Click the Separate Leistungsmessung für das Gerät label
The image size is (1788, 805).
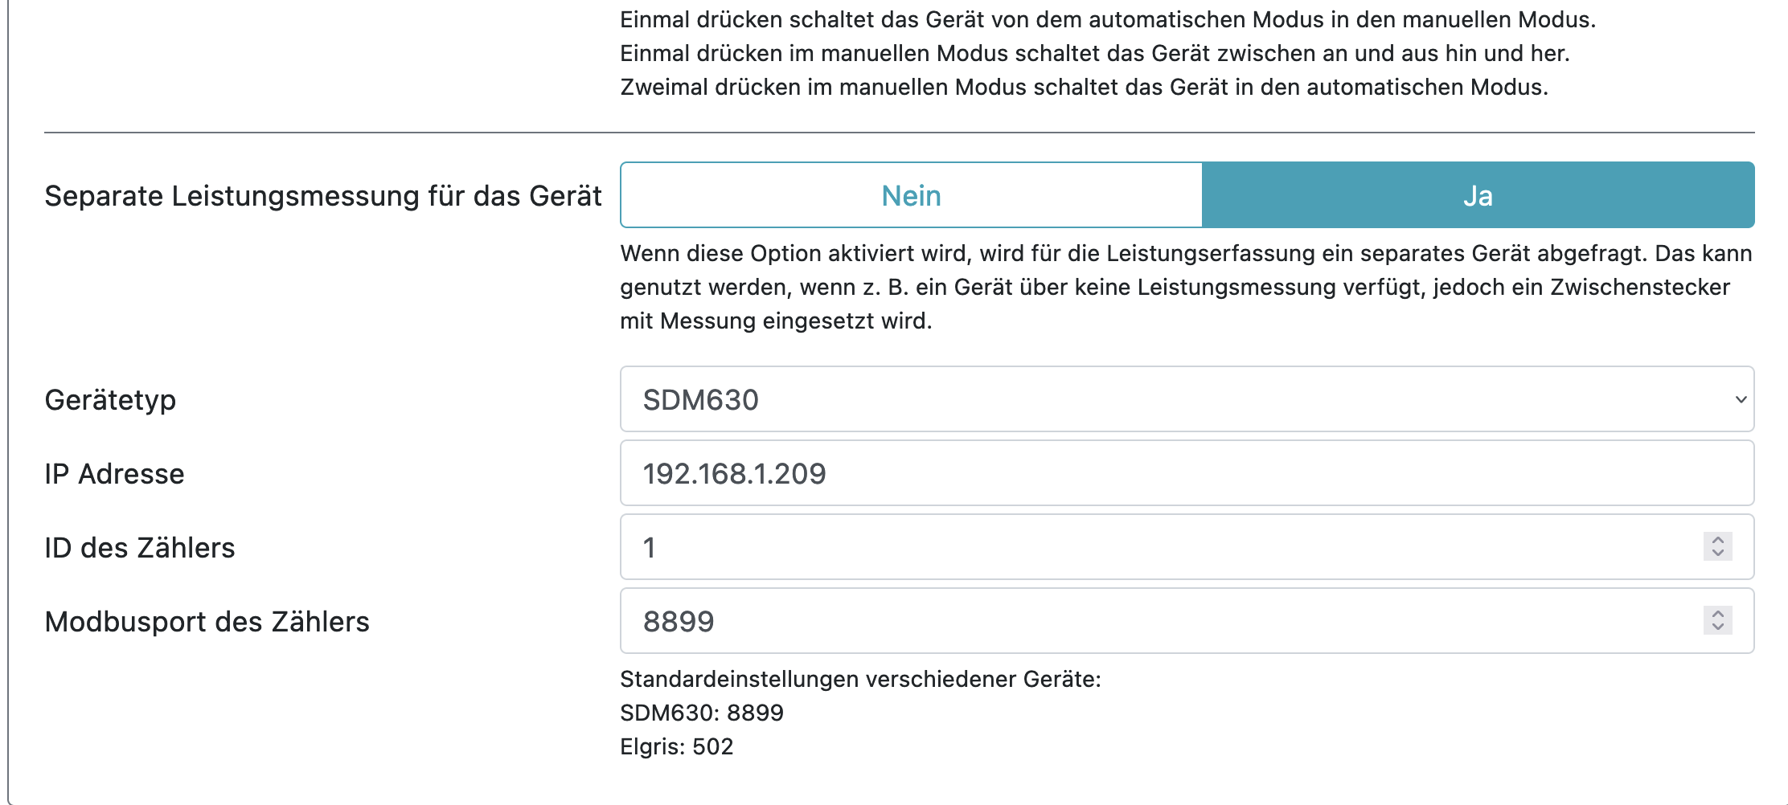322,196
